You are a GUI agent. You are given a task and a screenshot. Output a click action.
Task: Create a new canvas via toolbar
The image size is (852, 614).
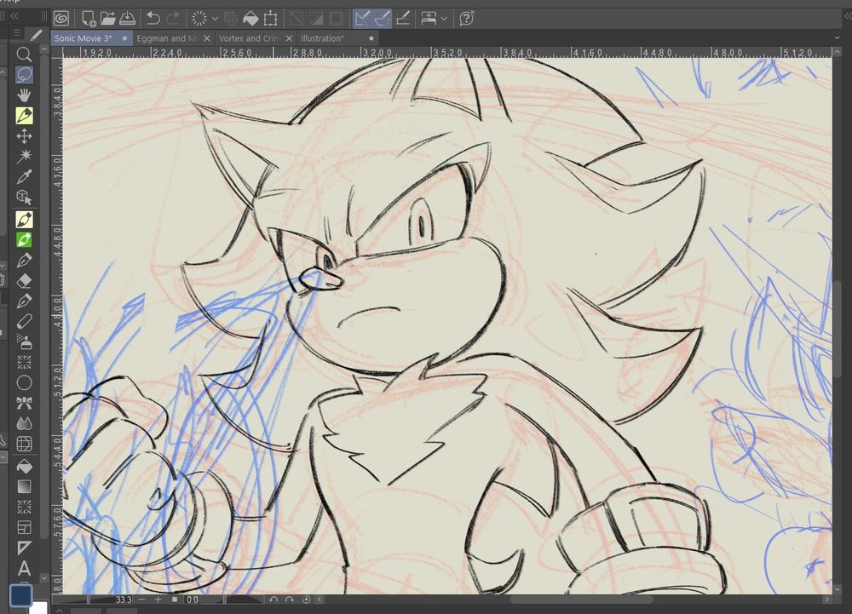click(x=89, y=19)
